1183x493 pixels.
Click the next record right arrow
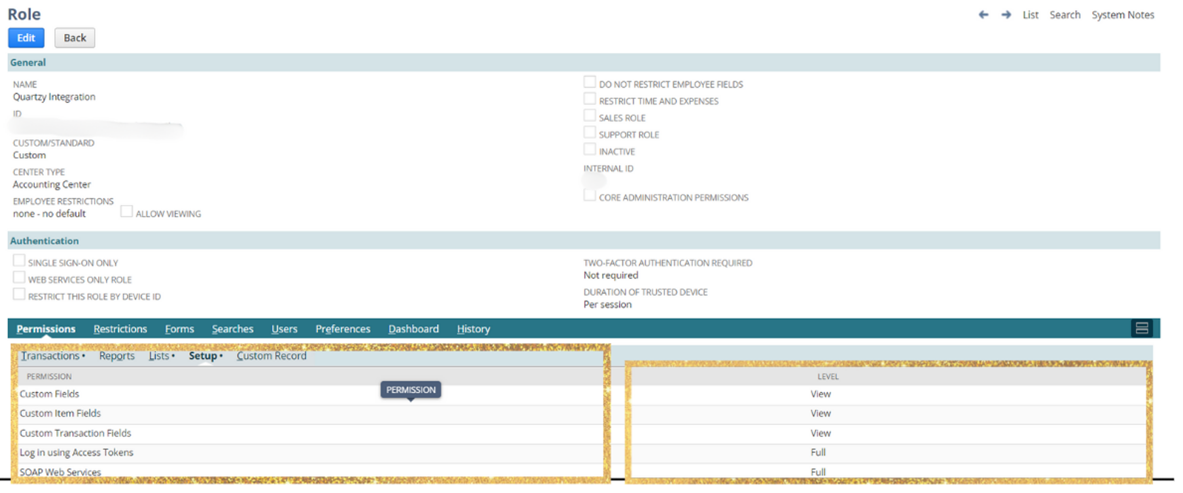tap(1006, 14)
